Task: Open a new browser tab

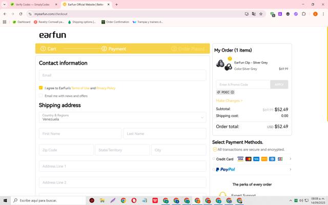Action: [x=116, y=5]
